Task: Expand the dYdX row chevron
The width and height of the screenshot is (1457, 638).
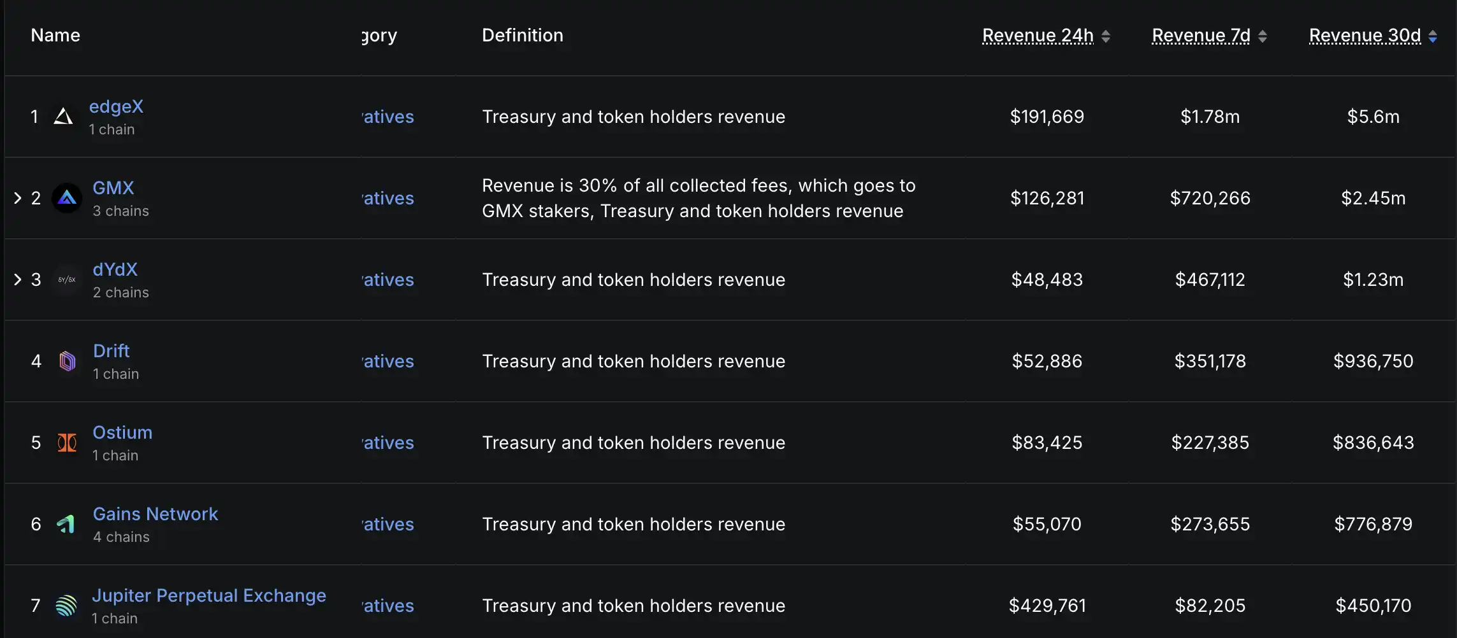Action: coord(17,280)
